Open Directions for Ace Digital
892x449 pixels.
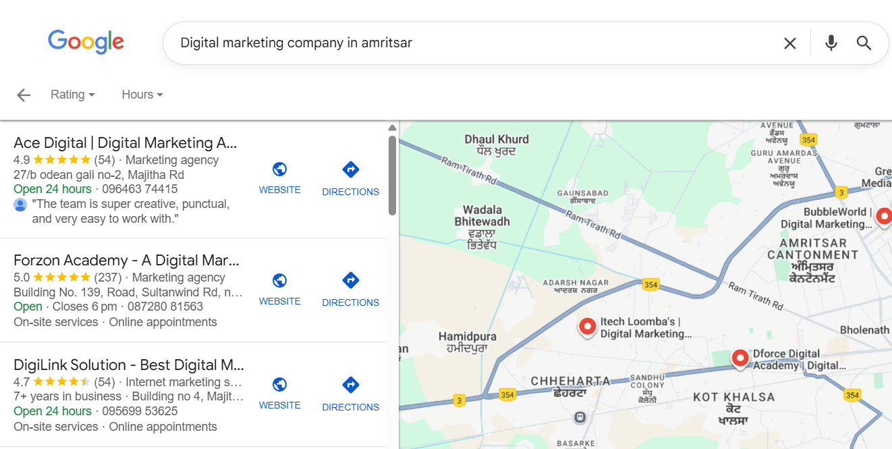point(350,169)
